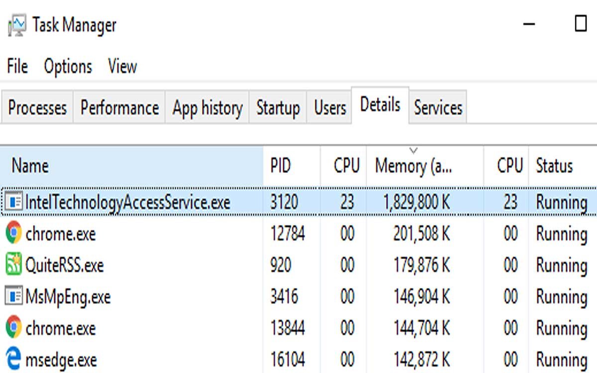The height and width of the screenshot is (373, 597).
Task: Click the Task Manager app icon
Action: 16,25
